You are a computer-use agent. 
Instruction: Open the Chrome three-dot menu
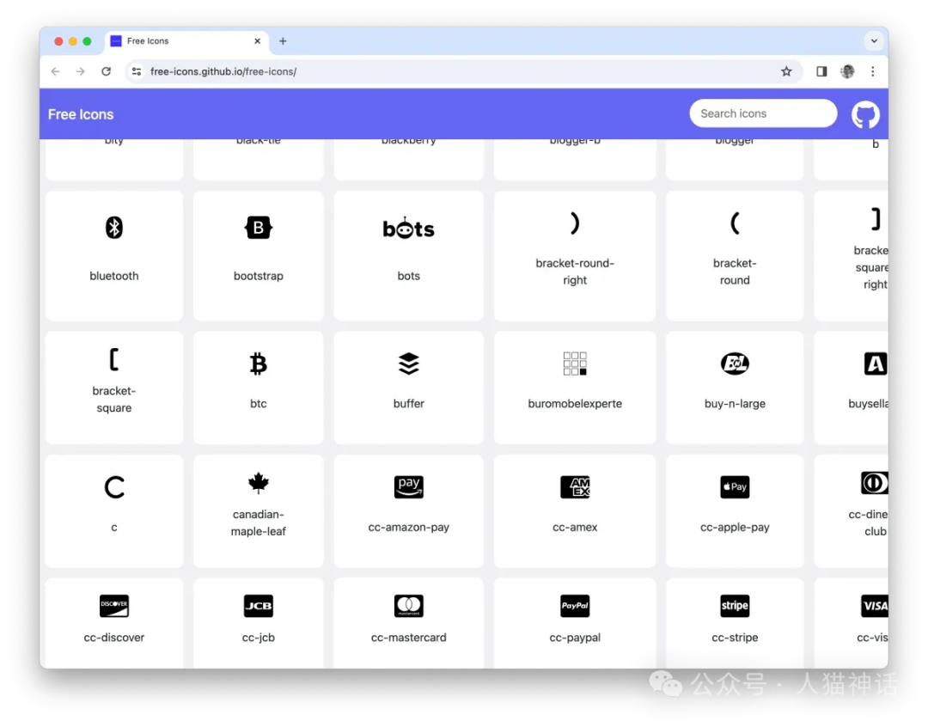872,71
